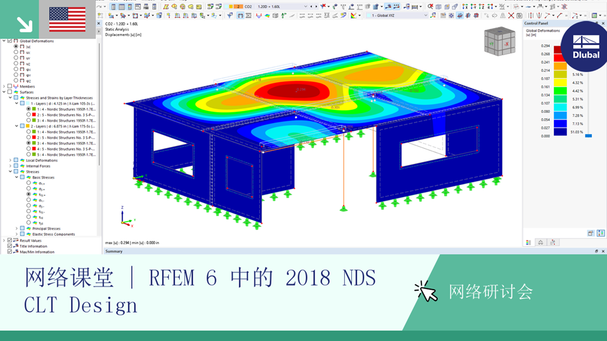
Task: Click the yellow surface selection icon
Action: pyautogui.click(x=166, y=6)
